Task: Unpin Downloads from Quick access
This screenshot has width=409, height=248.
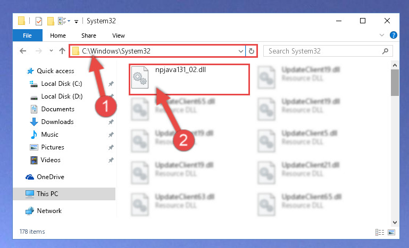Action: [x=111, y=122]
